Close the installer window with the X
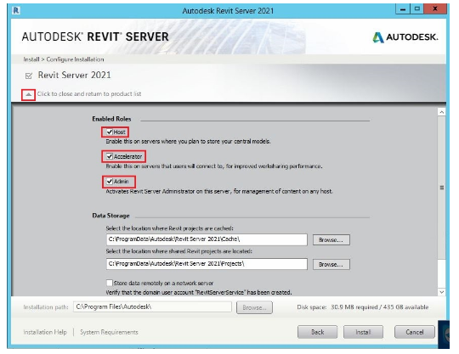Screen dimensions: 459x354 tap(435, 9)
